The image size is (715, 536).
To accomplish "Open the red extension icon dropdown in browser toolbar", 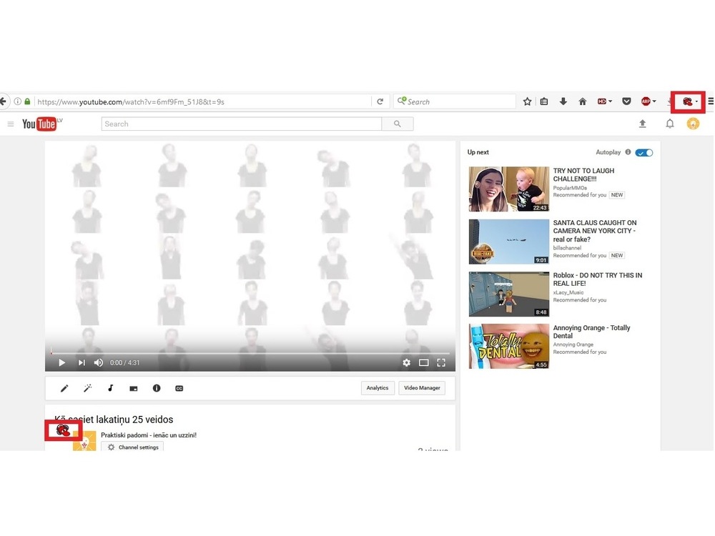I will 689,101.
